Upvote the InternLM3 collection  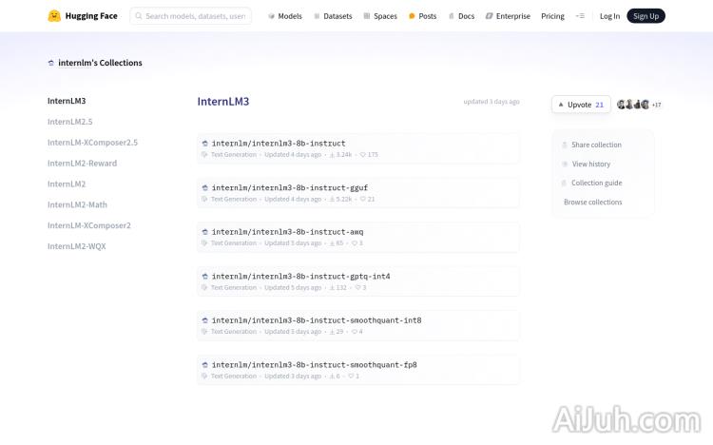(580, 105)
